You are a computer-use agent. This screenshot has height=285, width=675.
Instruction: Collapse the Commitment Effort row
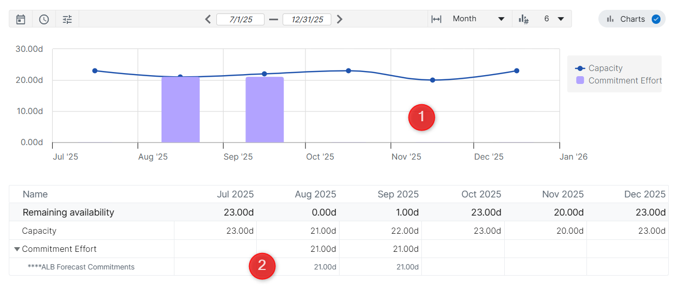coord(17,249)
